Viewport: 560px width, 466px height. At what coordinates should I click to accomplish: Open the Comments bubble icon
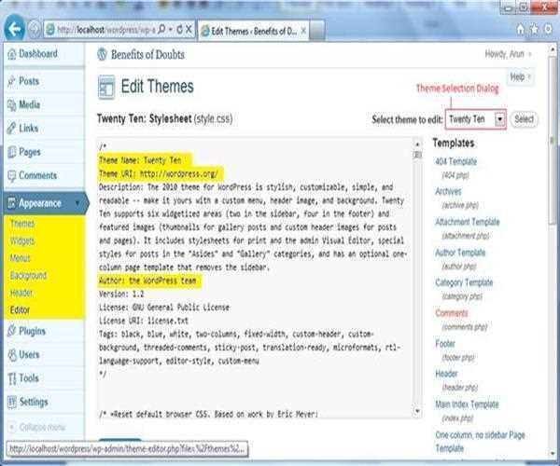10,175
